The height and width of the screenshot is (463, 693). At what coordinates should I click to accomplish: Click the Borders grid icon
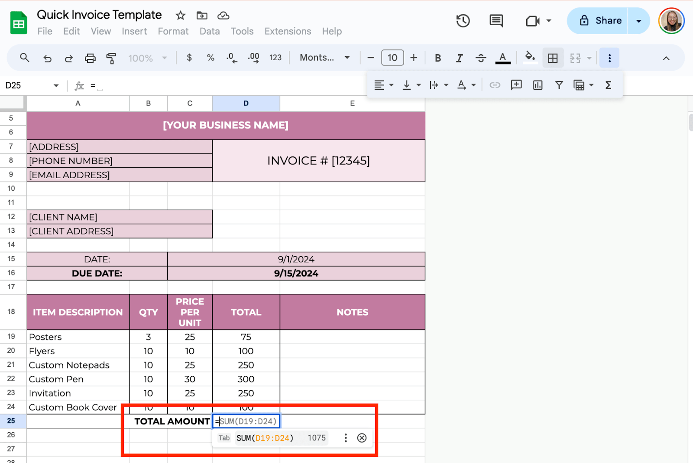coord(553,58)
